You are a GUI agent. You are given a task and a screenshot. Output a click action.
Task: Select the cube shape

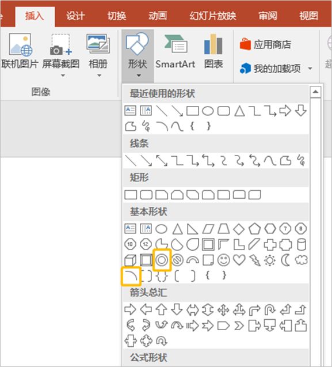click(x=130, y=260)
